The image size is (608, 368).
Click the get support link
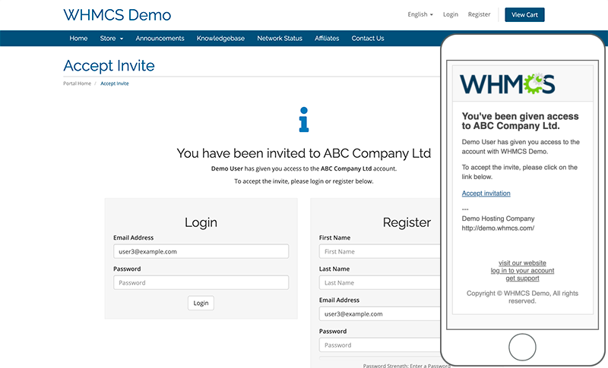tap(522, 278)
